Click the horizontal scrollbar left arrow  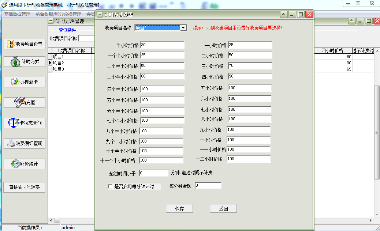pos(51,220)
